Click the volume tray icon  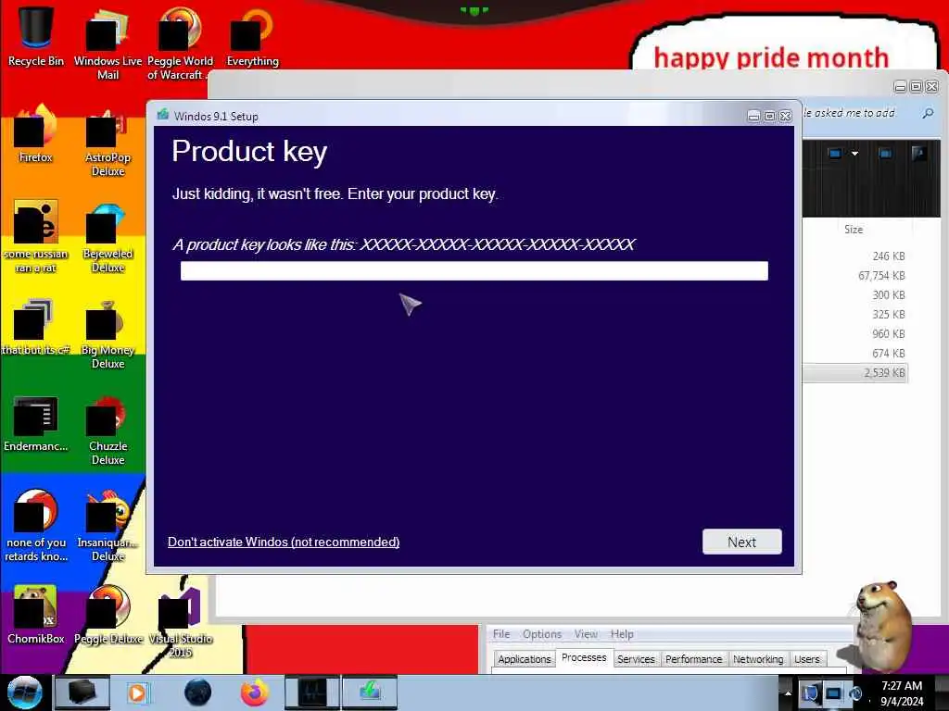pos(855,692)
